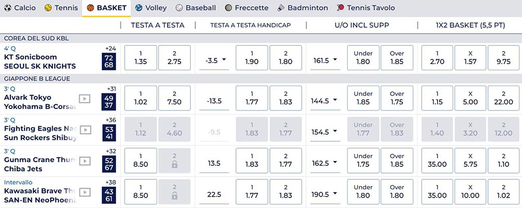Open video icon for Kawasaki Brave Thunders match
The width and height of the screenshot is (522, 208).
tap(85, 192)
